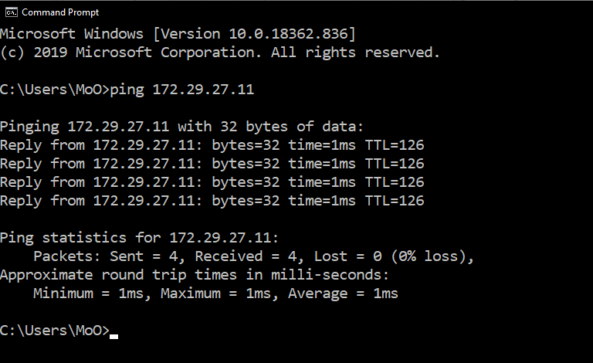Click the 'Average = 1ms' value
The width and height of the screenshot is (593, 363).
343,293
